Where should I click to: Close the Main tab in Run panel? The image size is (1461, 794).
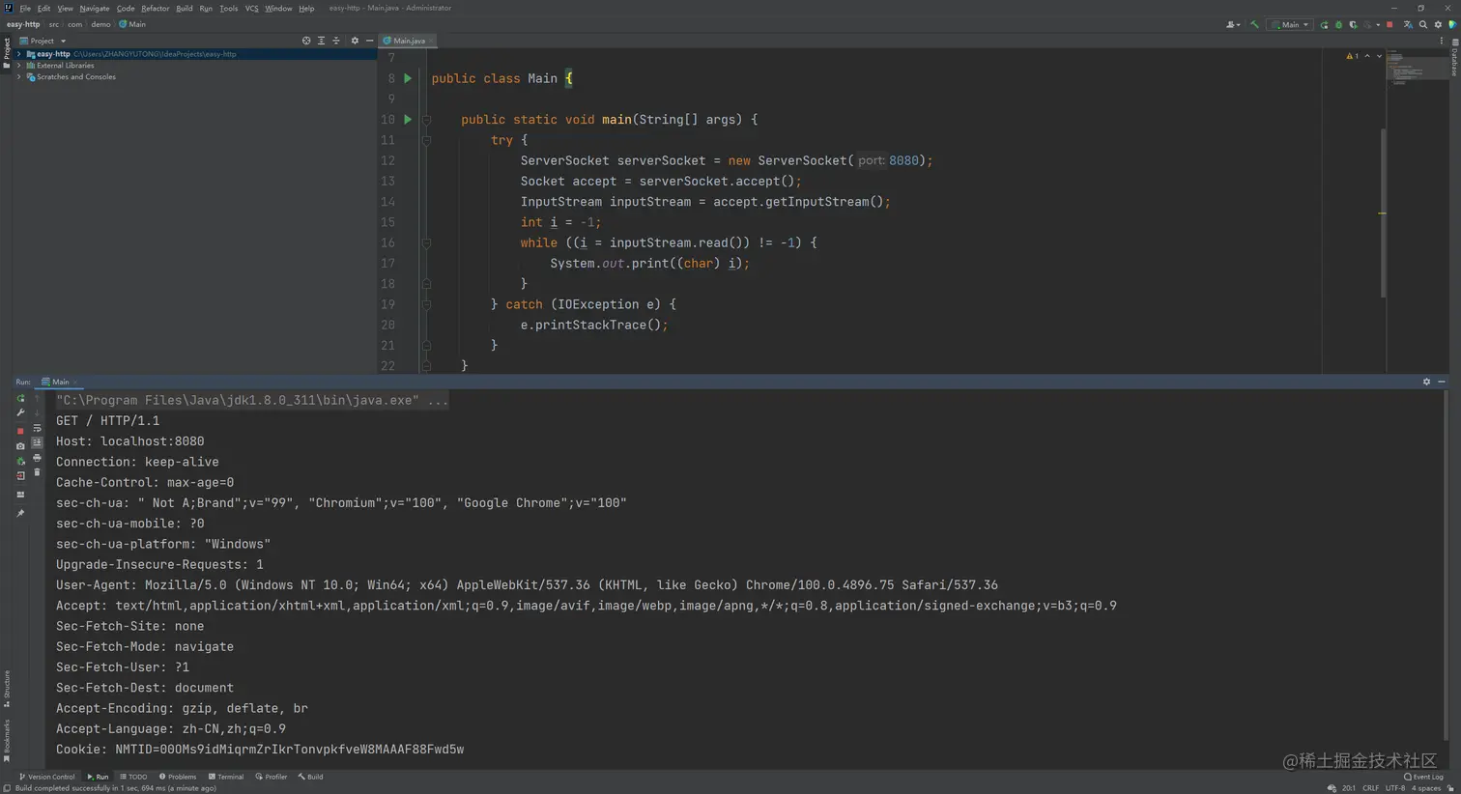point(75,383)
